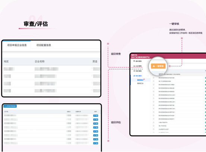Screen dimensions: 206x152
Task: Click the 资金 column header
Action: [95, 61]
